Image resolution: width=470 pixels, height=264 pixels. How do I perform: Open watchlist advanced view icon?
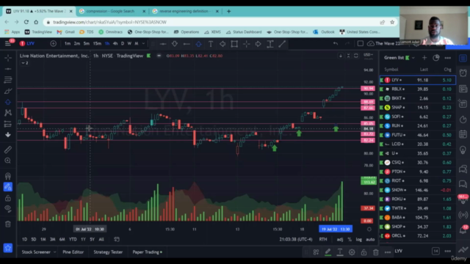click(436, 58)
